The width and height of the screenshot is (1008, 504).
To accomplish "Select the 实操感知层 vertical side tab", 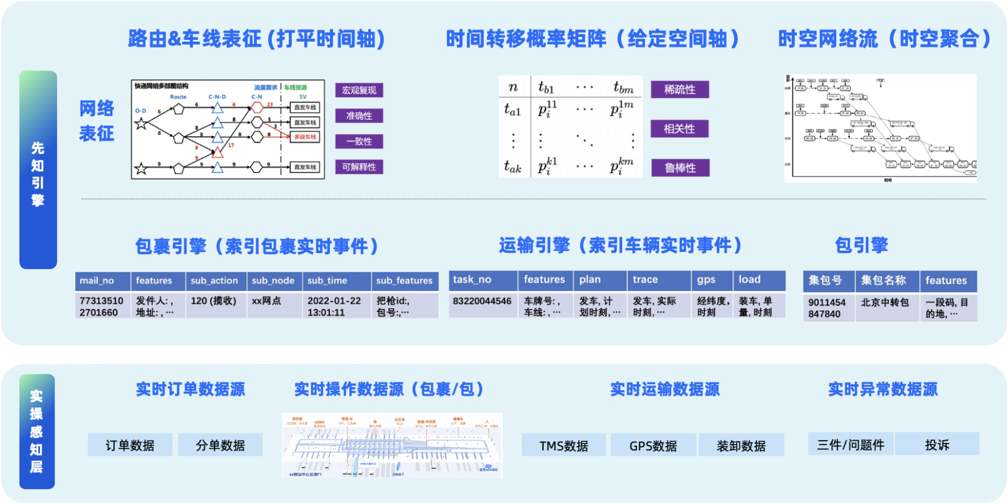I will click(x=37, y=432).
